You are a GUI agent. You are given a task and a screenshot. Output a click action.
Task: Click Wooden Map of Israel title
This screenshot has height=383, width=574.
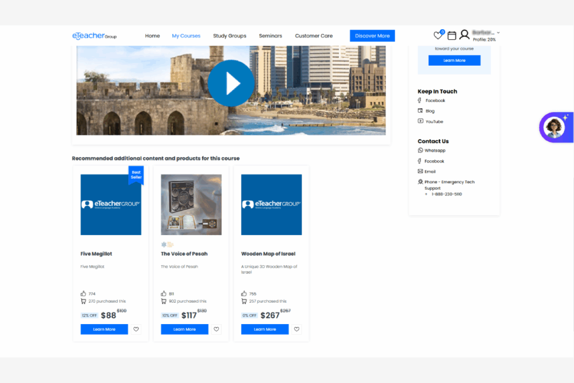[x=269, y=254]
